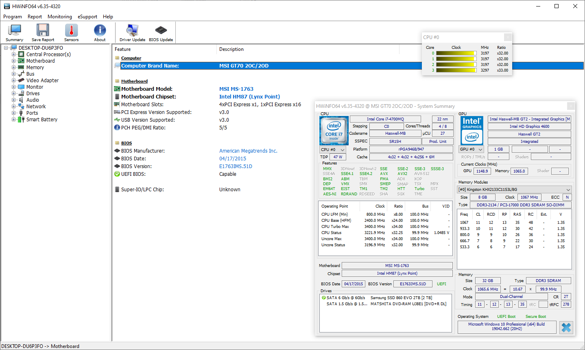
Task: Click the Intel Core i7 logo
Action: [x=334, y=131]
